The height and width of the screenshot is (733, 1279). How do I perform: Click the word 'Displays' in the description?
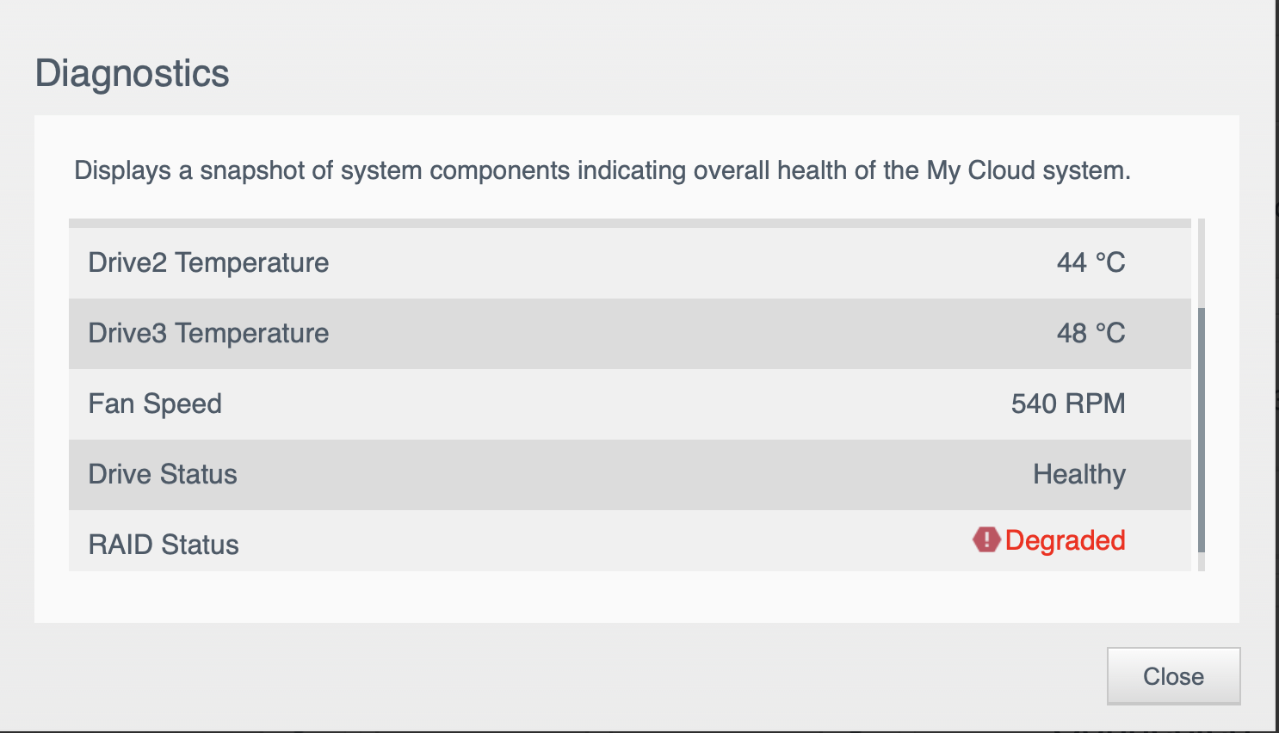pos(122,170)
